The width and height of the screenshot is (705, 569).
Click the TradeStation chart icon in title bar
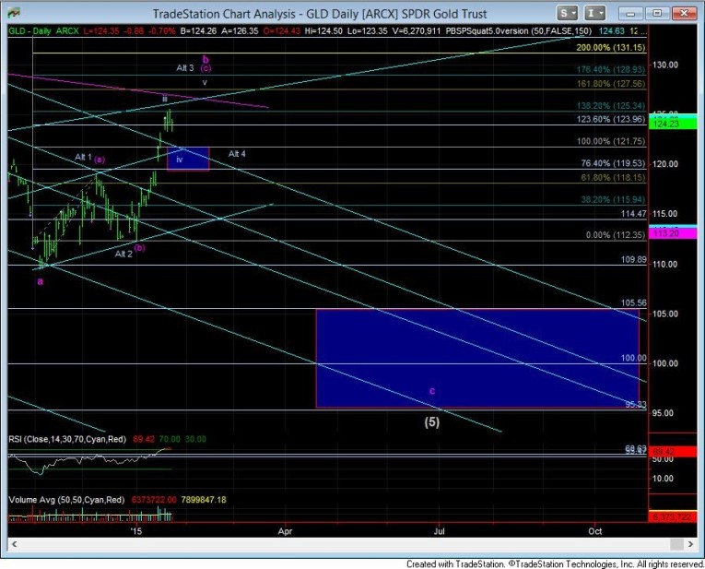pyautogui.click(x=14, y=13)
